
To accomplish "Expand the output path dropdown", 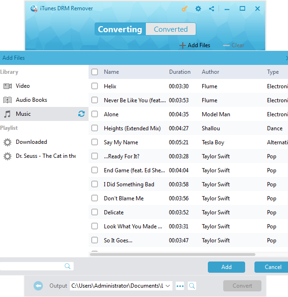I will 168,286.
